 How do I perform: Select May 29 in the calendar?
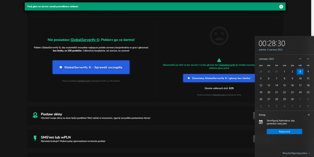(x=261, y=72)
